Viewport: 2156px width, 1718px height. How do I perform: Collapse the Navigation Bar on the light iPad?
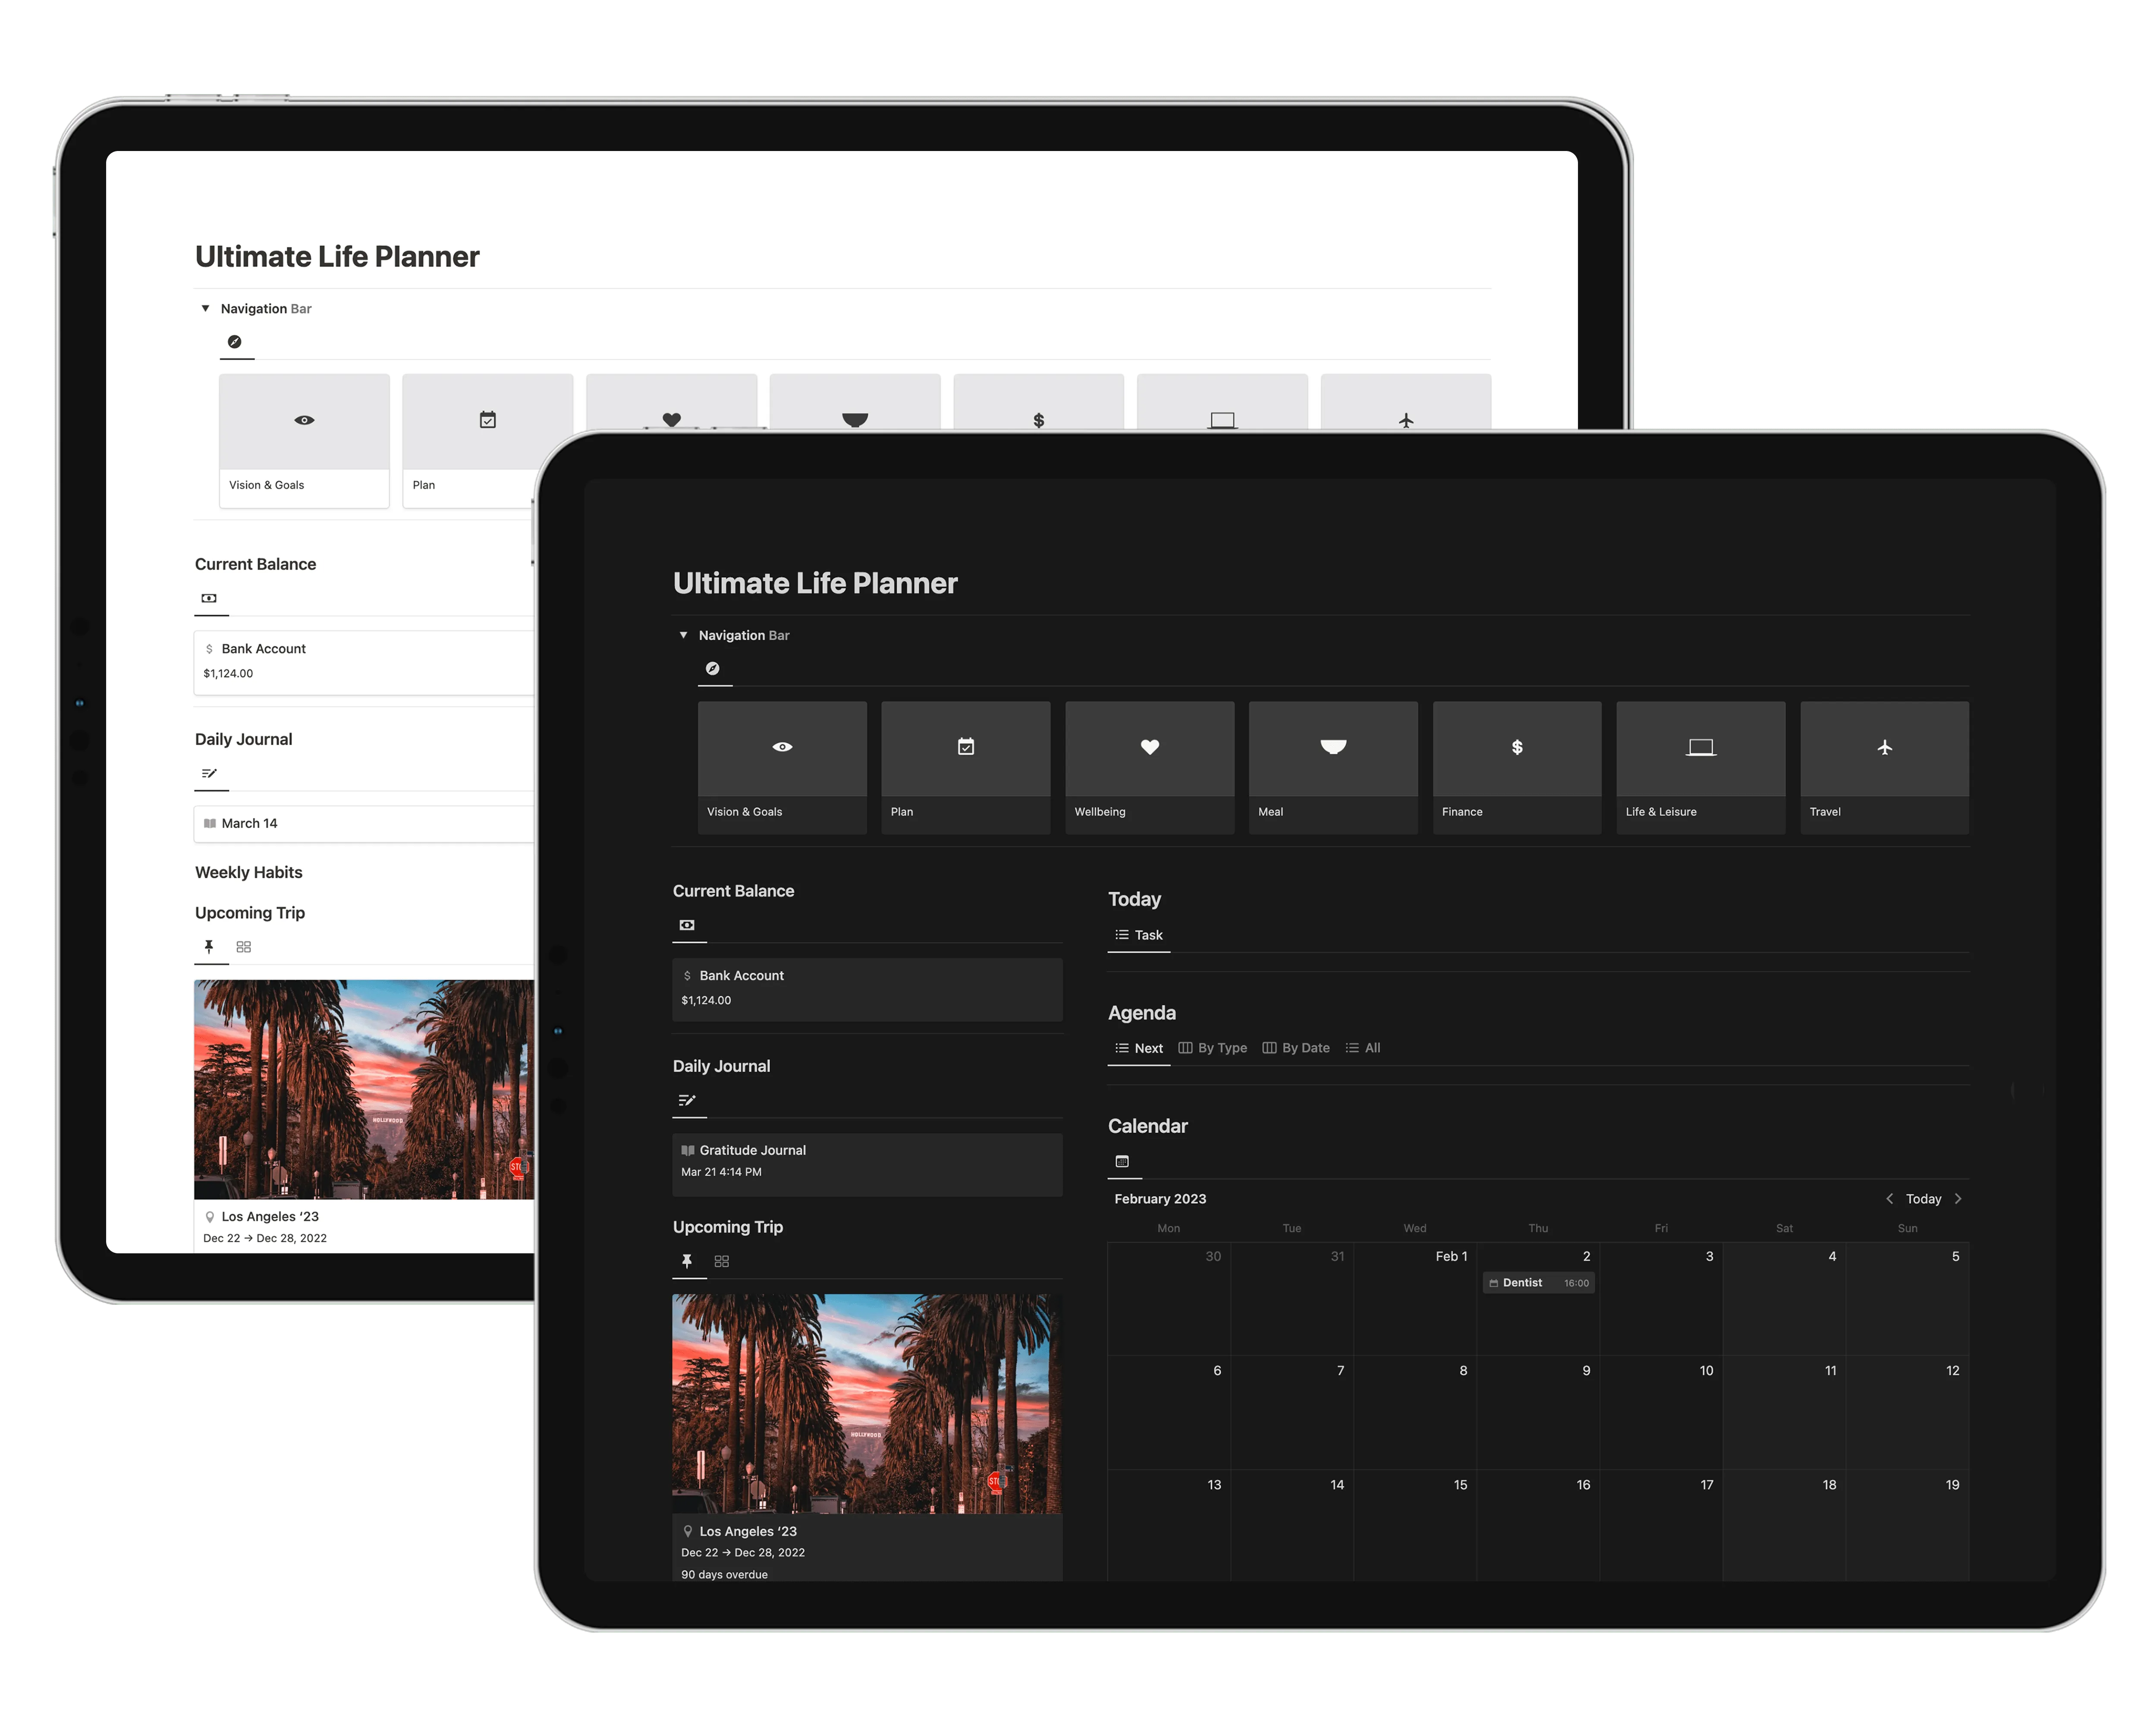[x=205, y=308]
